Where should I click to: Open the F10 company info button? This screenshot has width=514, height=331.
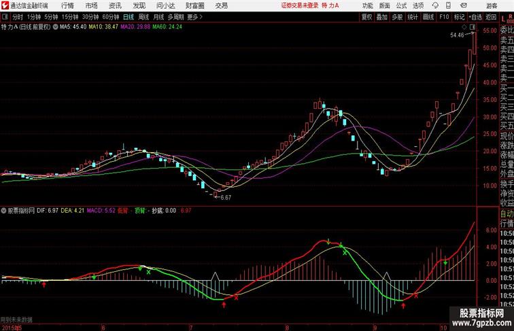coord(444,17)
